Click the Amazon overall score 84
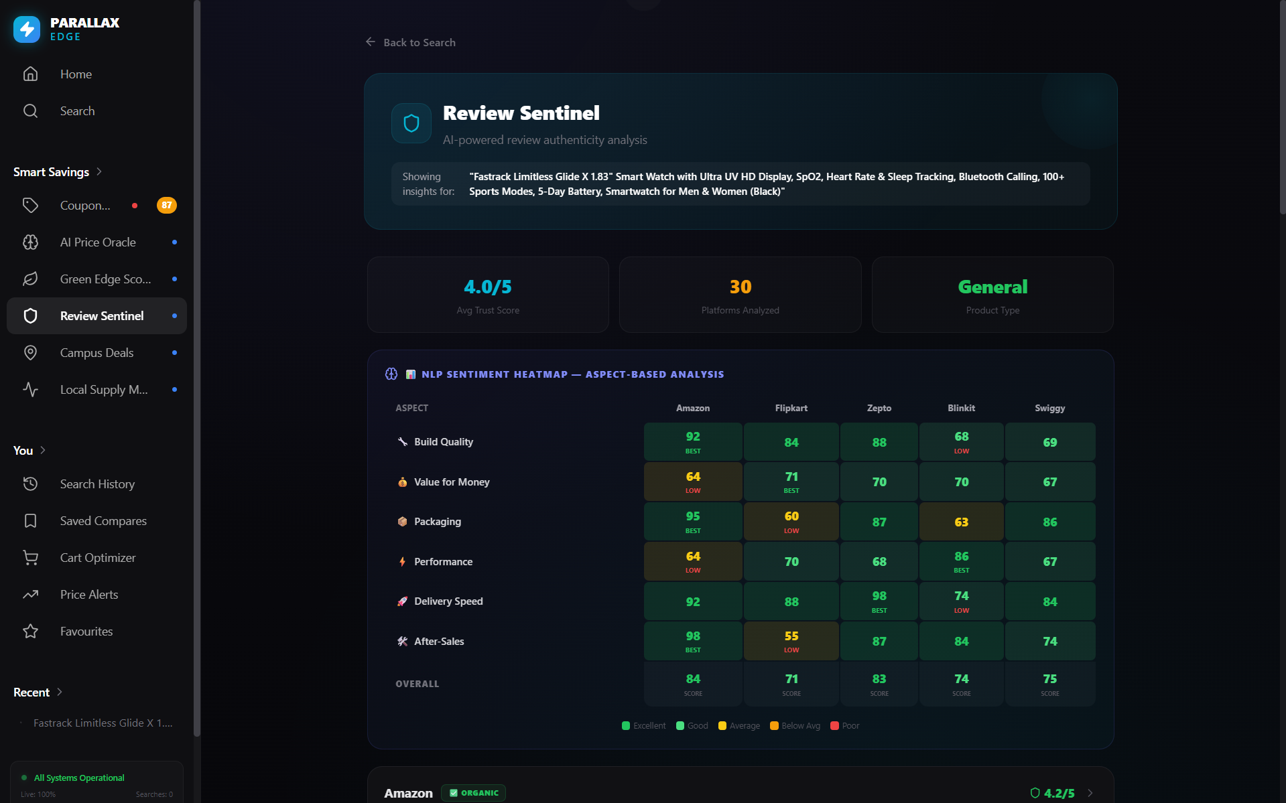The width and height of the screenshot is (1286, 803). [693, 684]
